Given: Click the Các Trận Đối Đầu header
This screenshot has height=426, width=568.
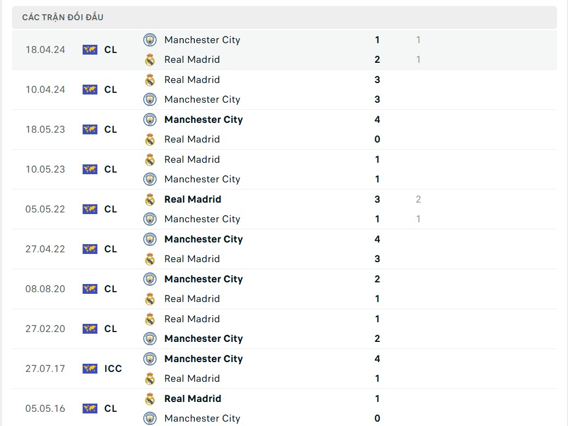Looking at the screenshot, I should click(x=63, y=17).
